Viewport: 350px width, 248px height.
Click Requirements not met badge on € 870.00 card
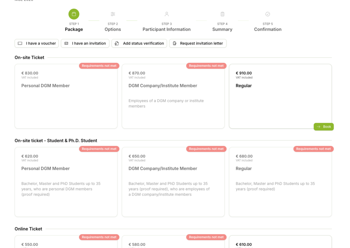click(x=206, y=66)
